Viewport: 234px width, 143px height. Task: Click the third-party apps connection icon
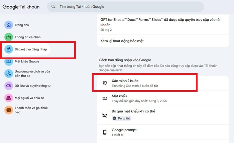(x=8, y=74)
